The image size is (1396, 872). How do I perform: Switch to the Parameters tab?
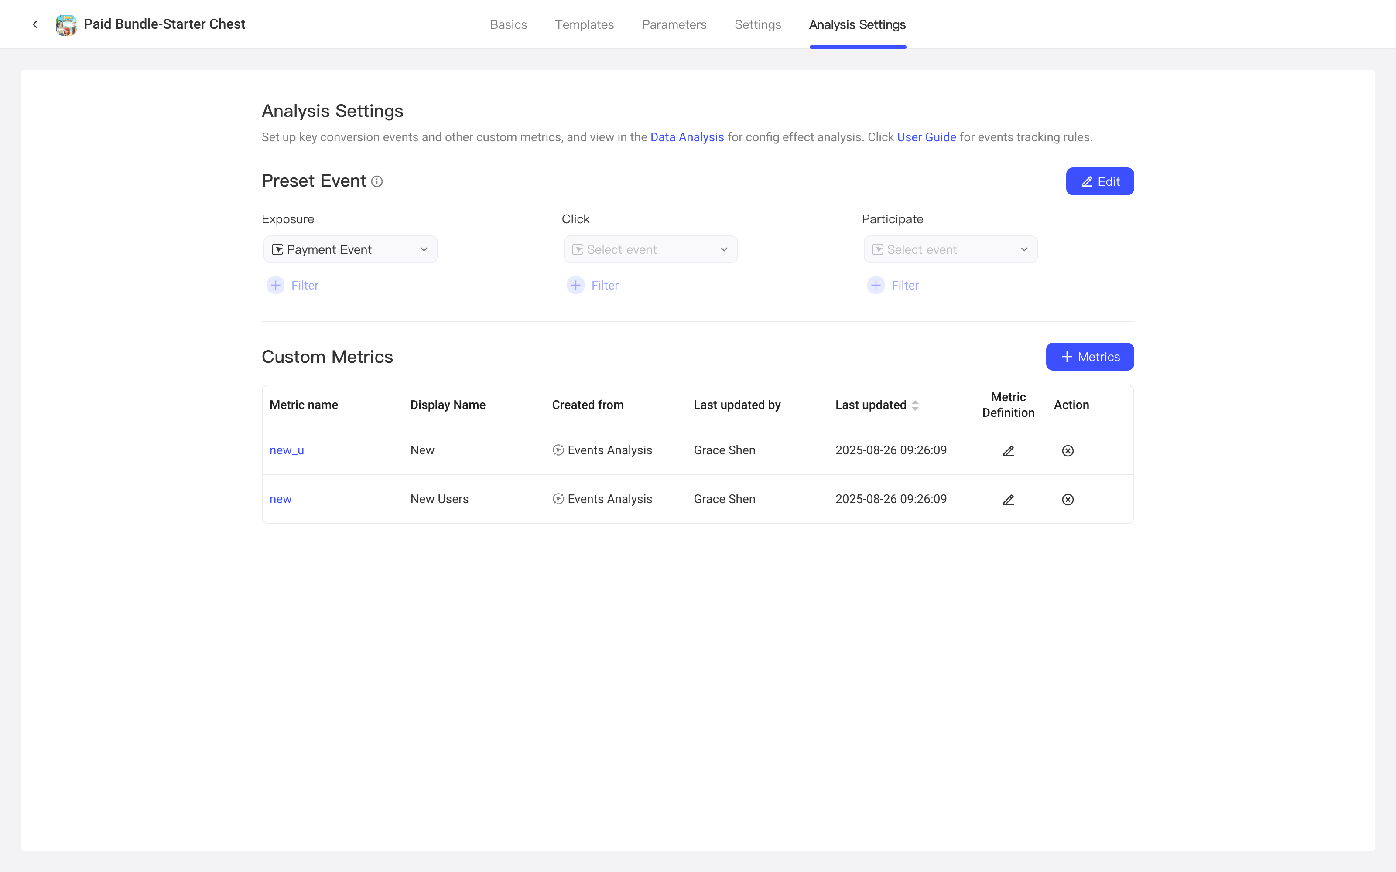point(674,25)
